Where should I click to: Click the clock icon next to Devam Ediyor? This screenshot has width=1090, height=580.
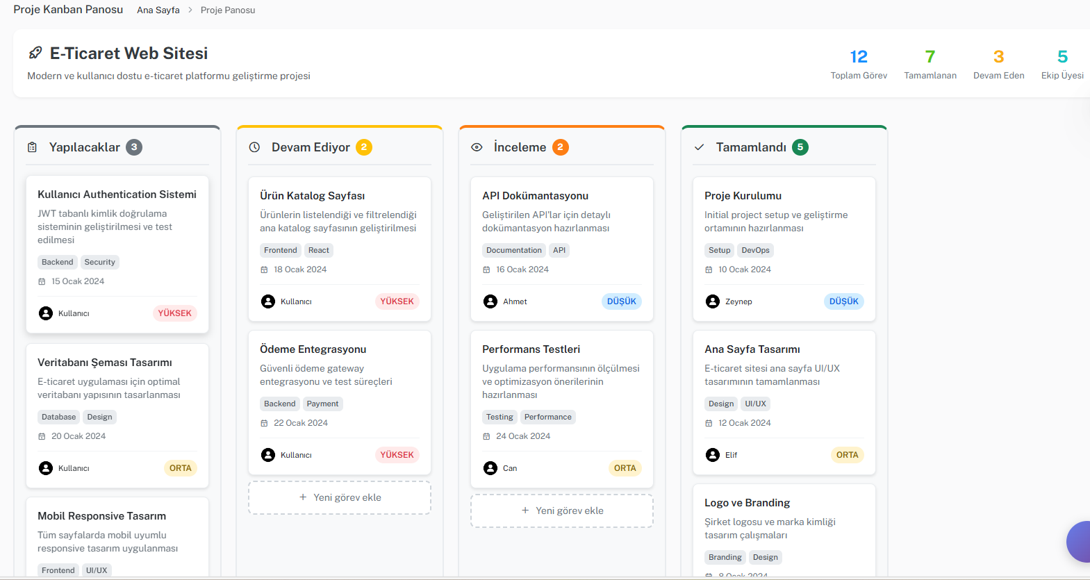point(254,147)
